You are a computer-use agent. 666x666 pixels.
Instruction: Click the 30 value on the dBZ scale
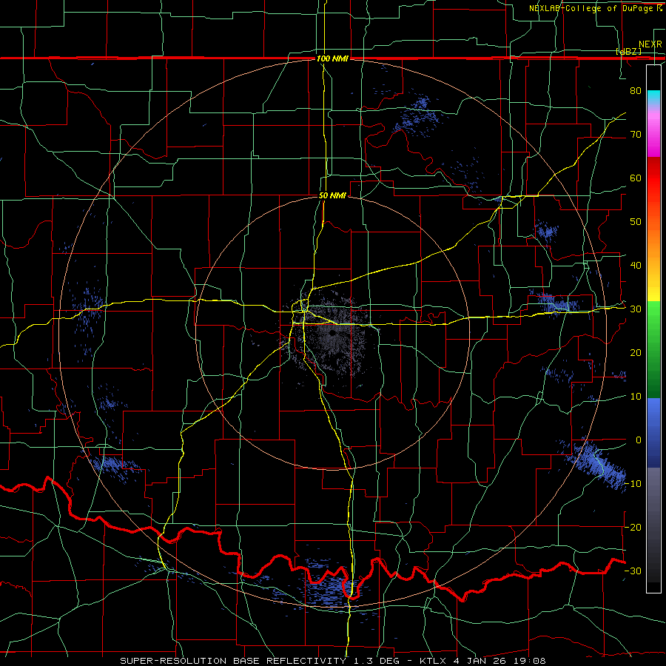636,309
